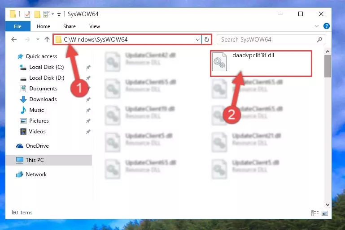
Task: Open Documents in the sidebar
Action: [43, 89]
